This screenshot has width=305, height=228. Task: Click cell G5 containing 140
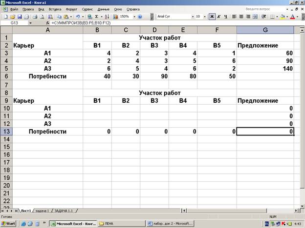tap(265, 68)
